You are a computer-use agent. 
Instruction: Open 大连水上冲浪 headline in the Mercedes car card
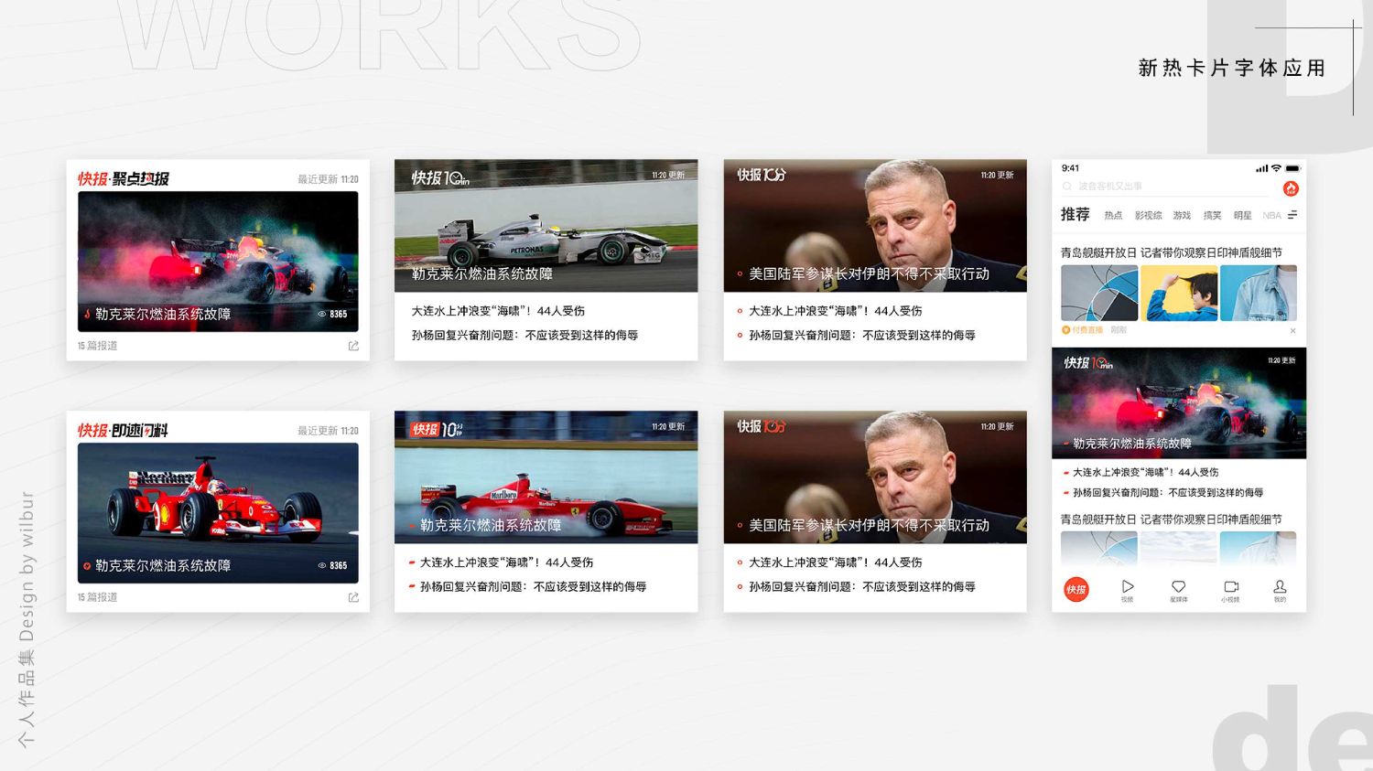498,311
